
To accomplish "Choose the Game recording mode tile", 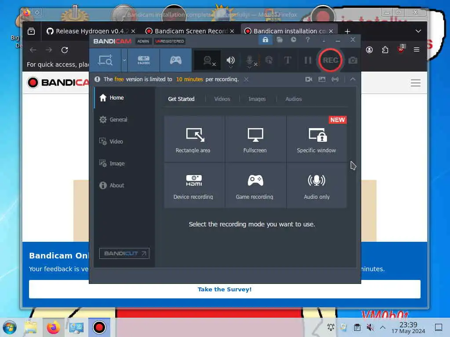I will pos(255,186).
